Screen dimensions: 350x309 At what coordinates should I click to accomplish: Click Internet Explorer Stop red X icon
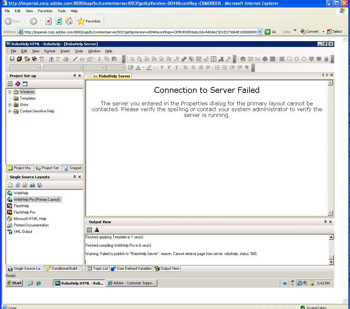click(48, 21)
